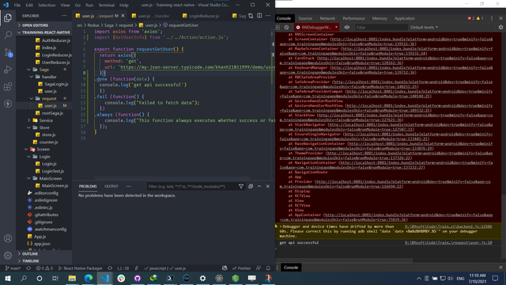The height and width of the screenshot is (285, 506).
Task: Close the DevTools bottom console drawer
Action: (x=500, y=268)
